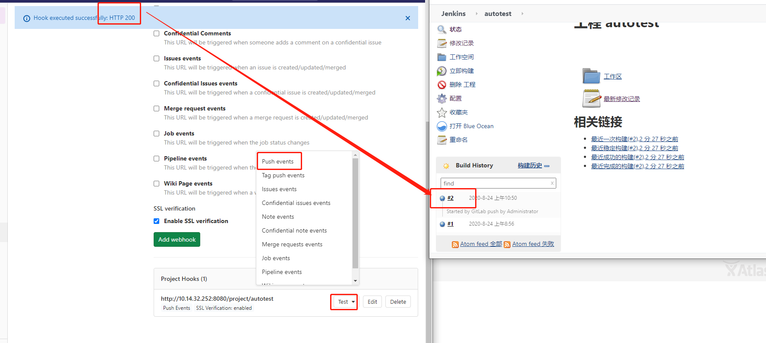Screen dimensions: 766x343
Task: Click the Delete button for the hook
Action: pyautogui.click(x=398, y=302)
